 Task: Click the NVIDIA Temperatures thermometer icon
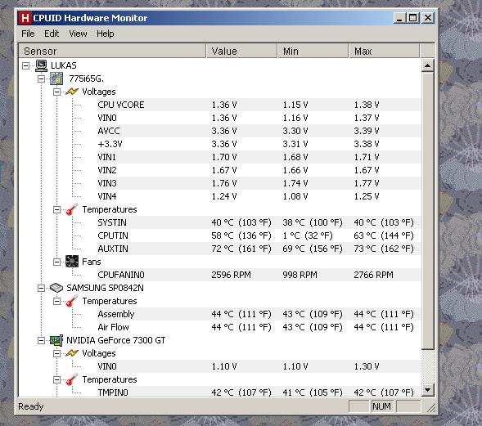pyautogui.click(x=72, y=379)
